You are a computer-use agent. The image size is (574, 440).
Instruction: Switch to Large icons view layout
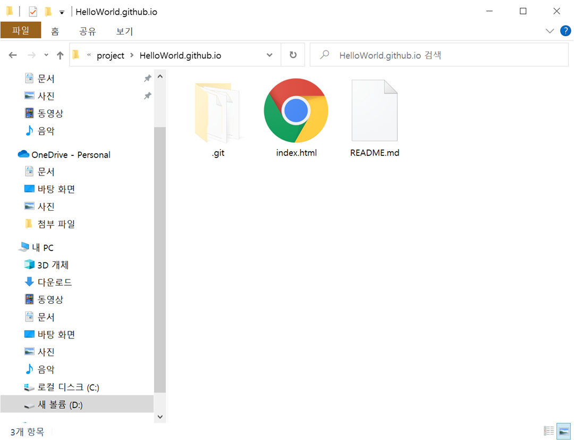[564, 430]
